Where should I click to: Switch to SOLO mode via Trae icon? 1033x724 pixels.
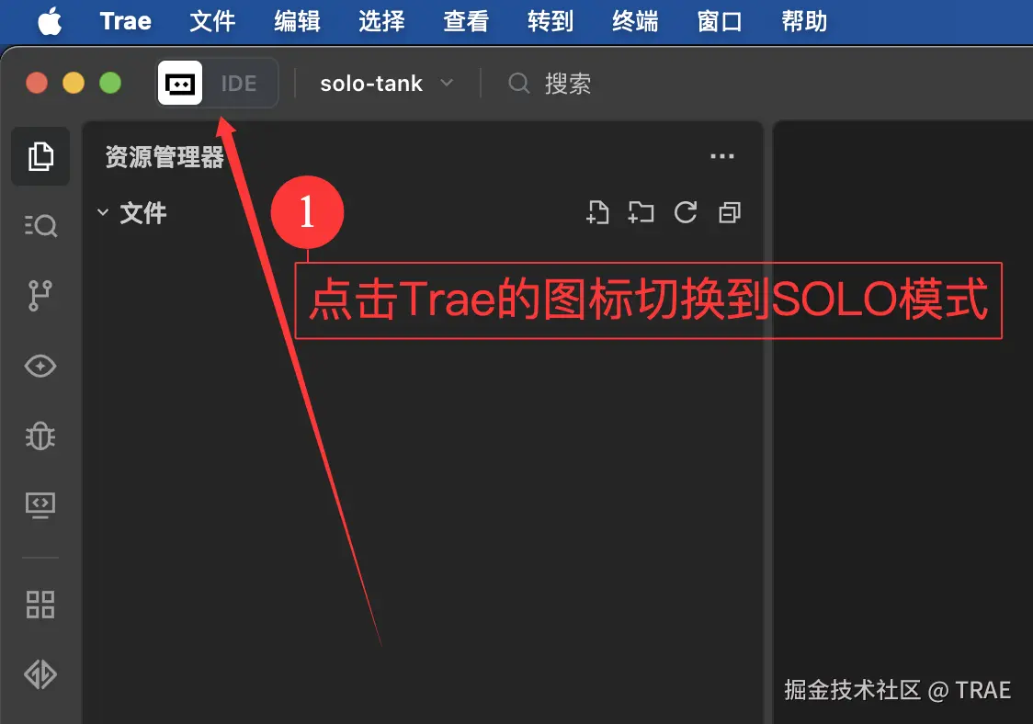click(x=180, y=83)
